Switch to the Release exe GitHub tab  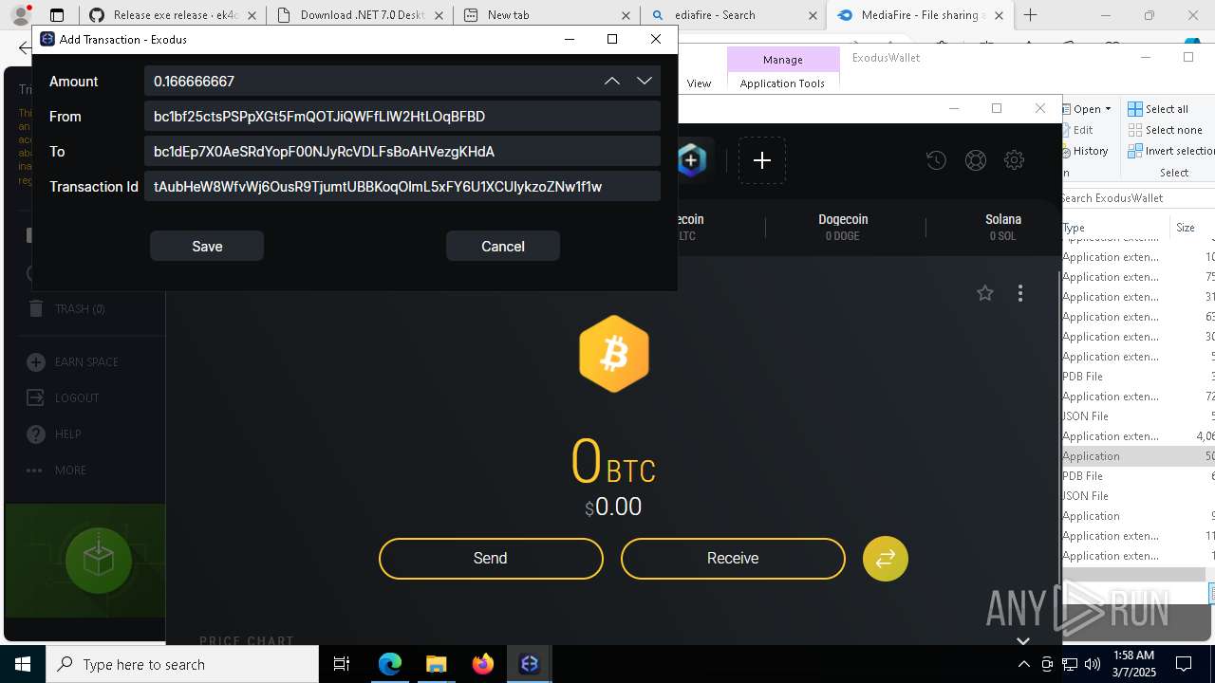point(173,15)
